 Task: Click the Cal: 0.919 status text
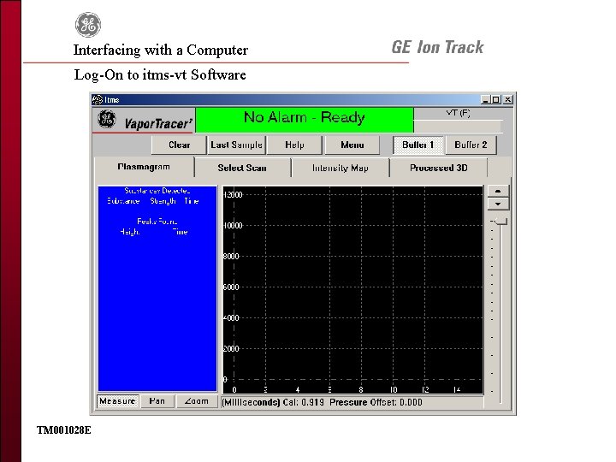(303, 403)
